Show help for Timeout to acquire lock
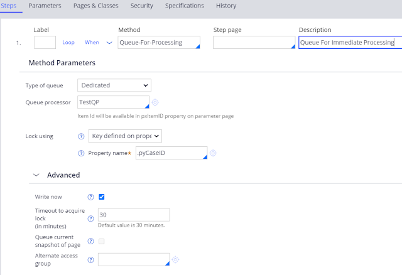 pos(90,218)
